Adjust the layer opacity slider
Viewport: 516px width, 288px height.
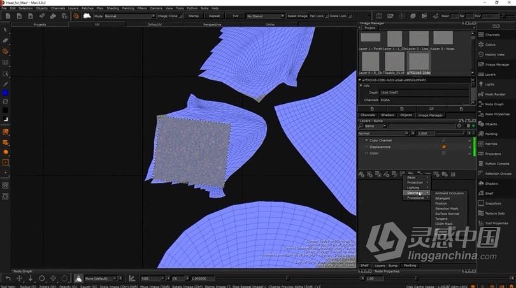pos(451,133)
